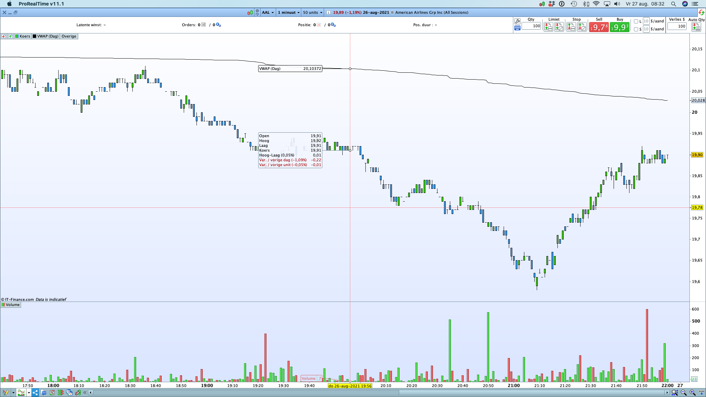Enable the S trailing checkbox
706x397 pixels.
coord(636,29)
